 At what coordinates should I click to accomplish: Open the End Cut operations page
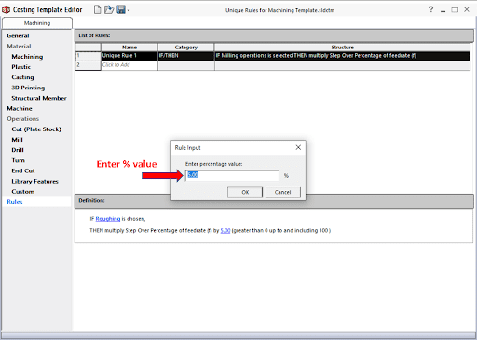click(x=23, y=170)
